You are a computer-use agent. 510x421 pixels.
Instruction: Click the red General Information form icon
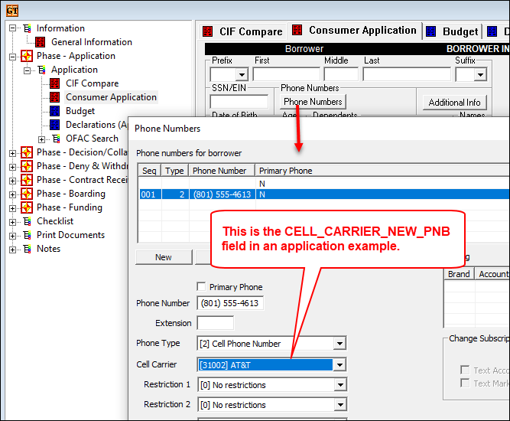click(x=41, y=42)
